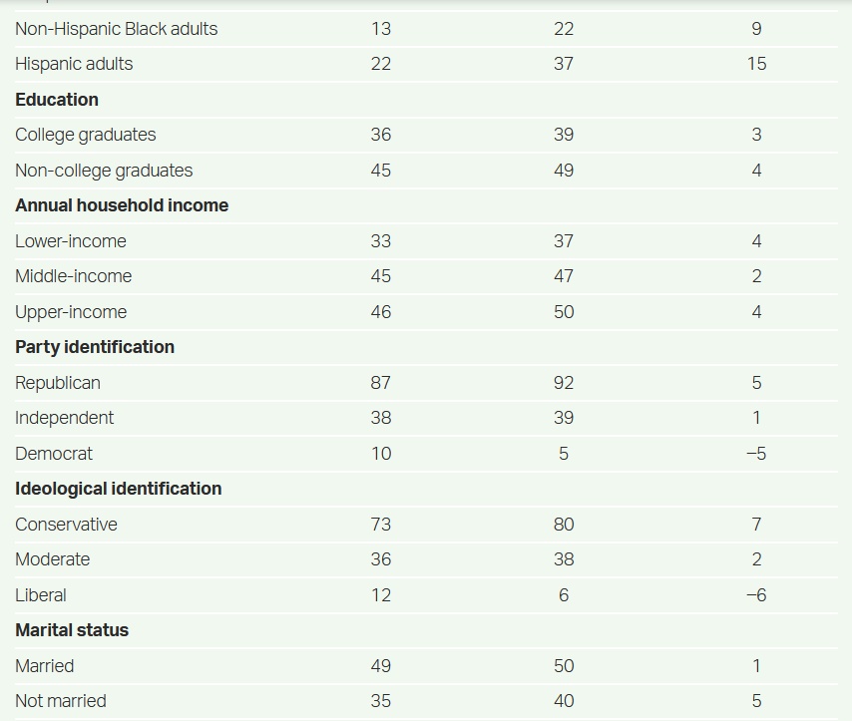The height and width of the screenshot is (721, 852).
Task: Select the 'Upper-income' row label
Action: click(x=71, y=312)
